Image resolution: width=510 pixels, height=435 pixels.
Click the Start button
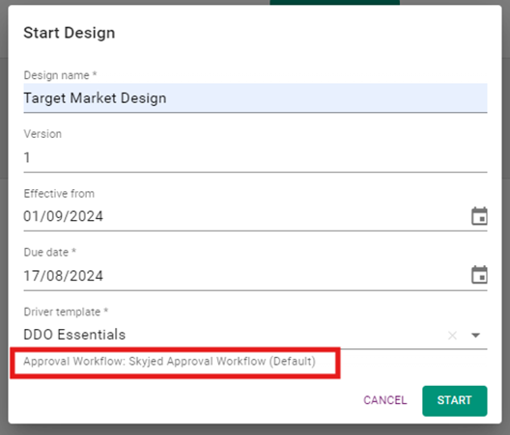454,400
